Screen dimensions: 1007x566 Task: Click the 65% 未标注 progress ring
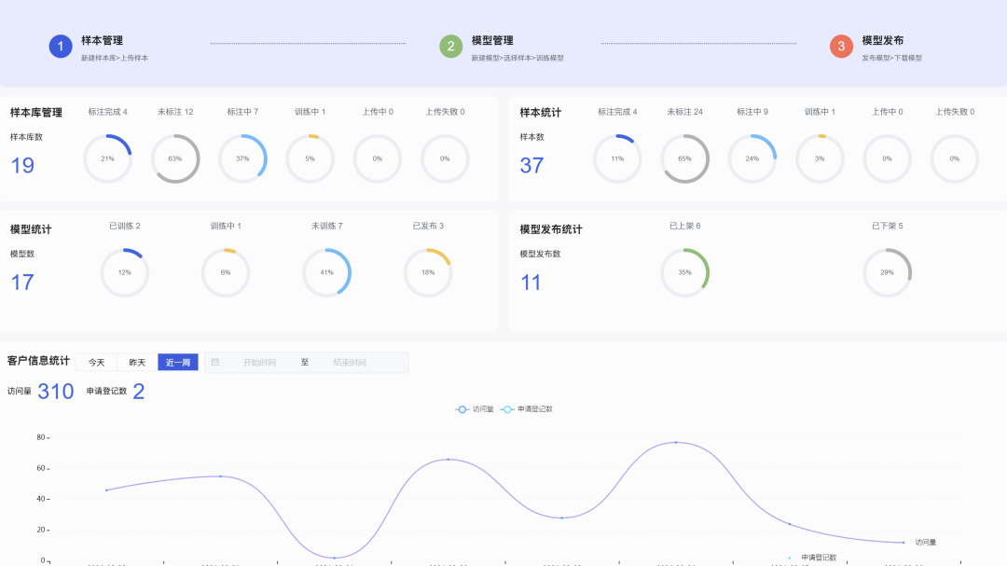685,159
